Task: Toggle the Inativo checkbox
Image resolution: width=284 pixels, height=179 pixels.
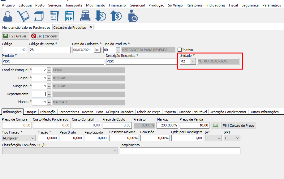Action: pos(179,50)
